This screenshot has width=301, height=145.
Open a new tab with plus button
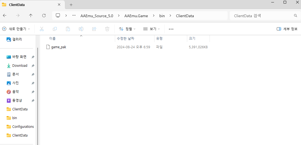(71, 5)
